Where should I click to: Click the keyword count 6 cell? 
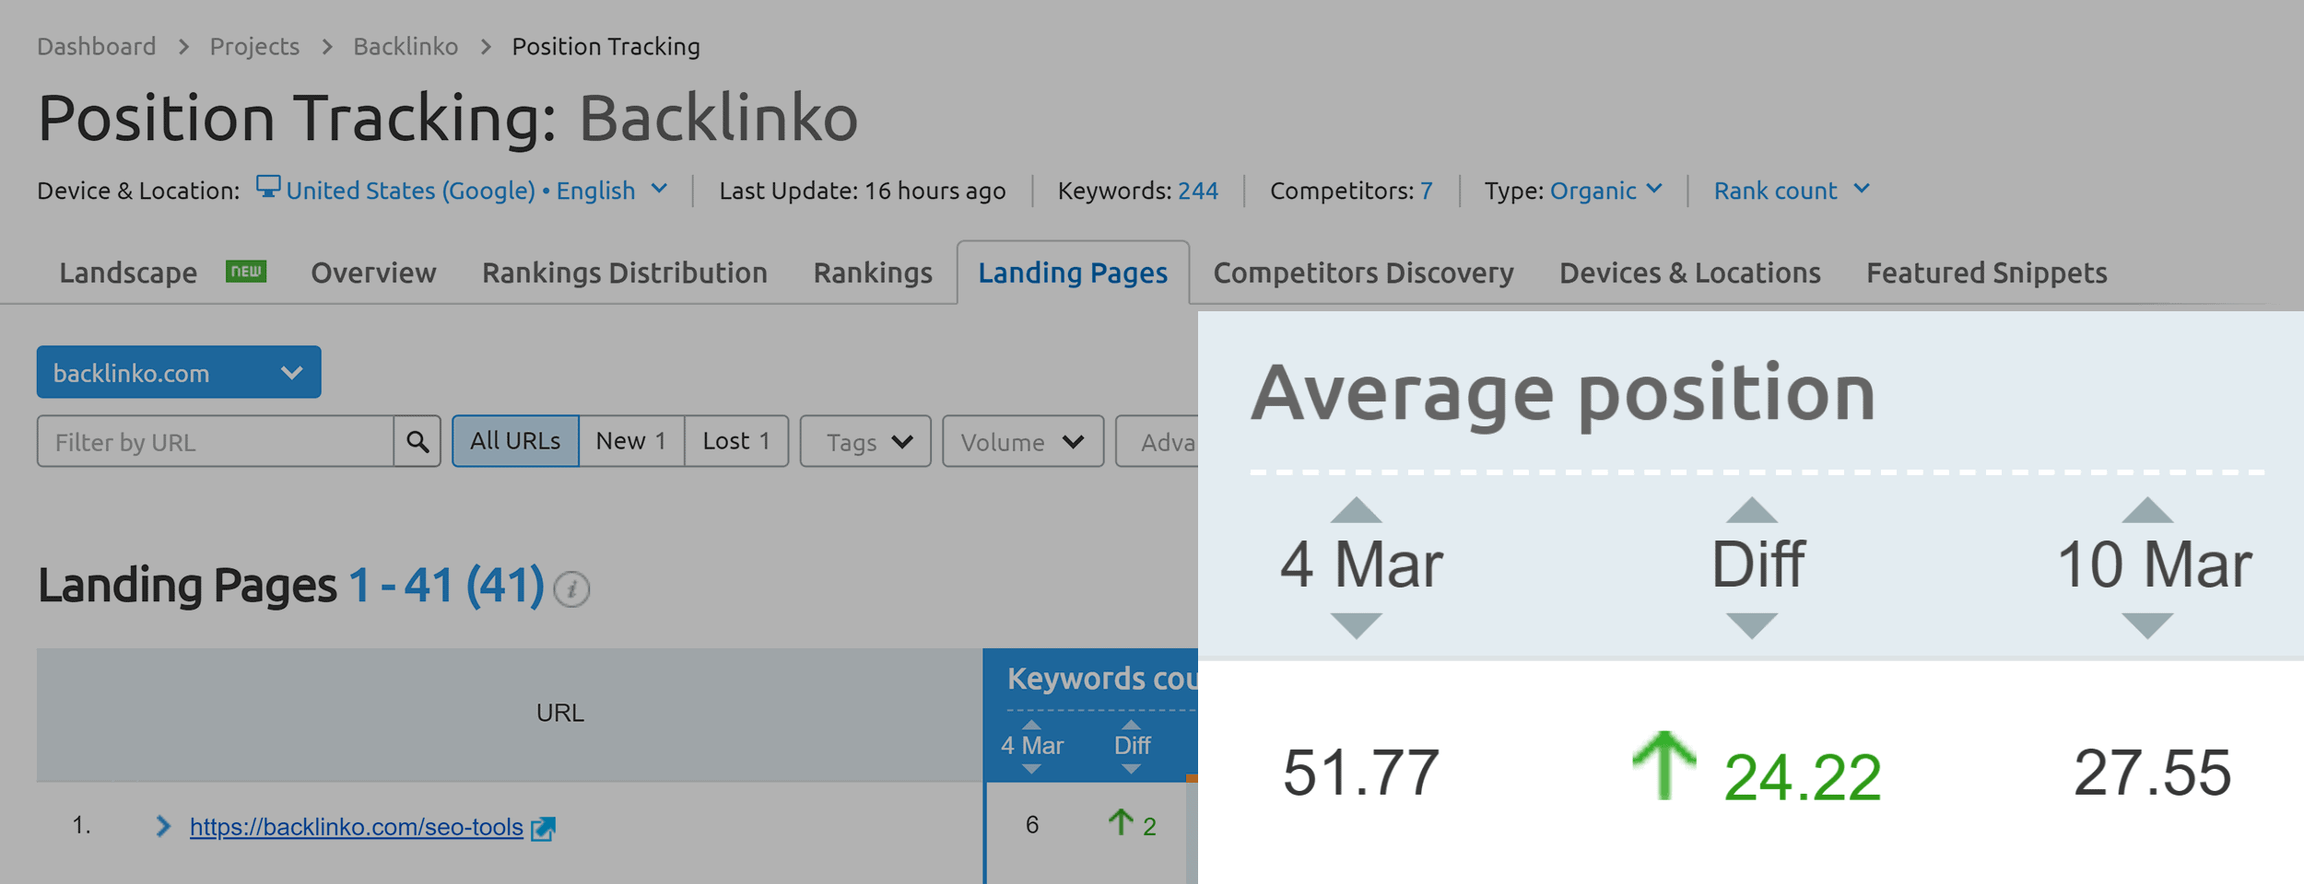pyautogui.click(x=1032, y=825)
